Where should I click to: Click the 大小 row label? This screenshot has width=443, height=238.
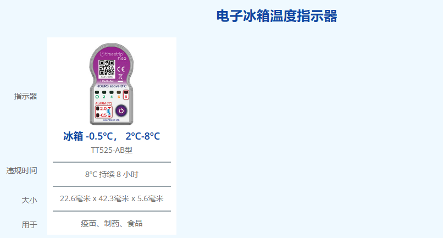[29, 201]
